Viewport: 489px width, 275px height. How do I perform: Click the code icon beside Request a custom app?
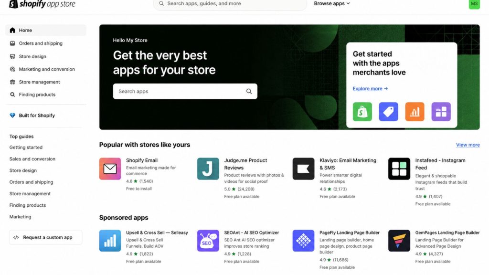(x=16, y=237)
